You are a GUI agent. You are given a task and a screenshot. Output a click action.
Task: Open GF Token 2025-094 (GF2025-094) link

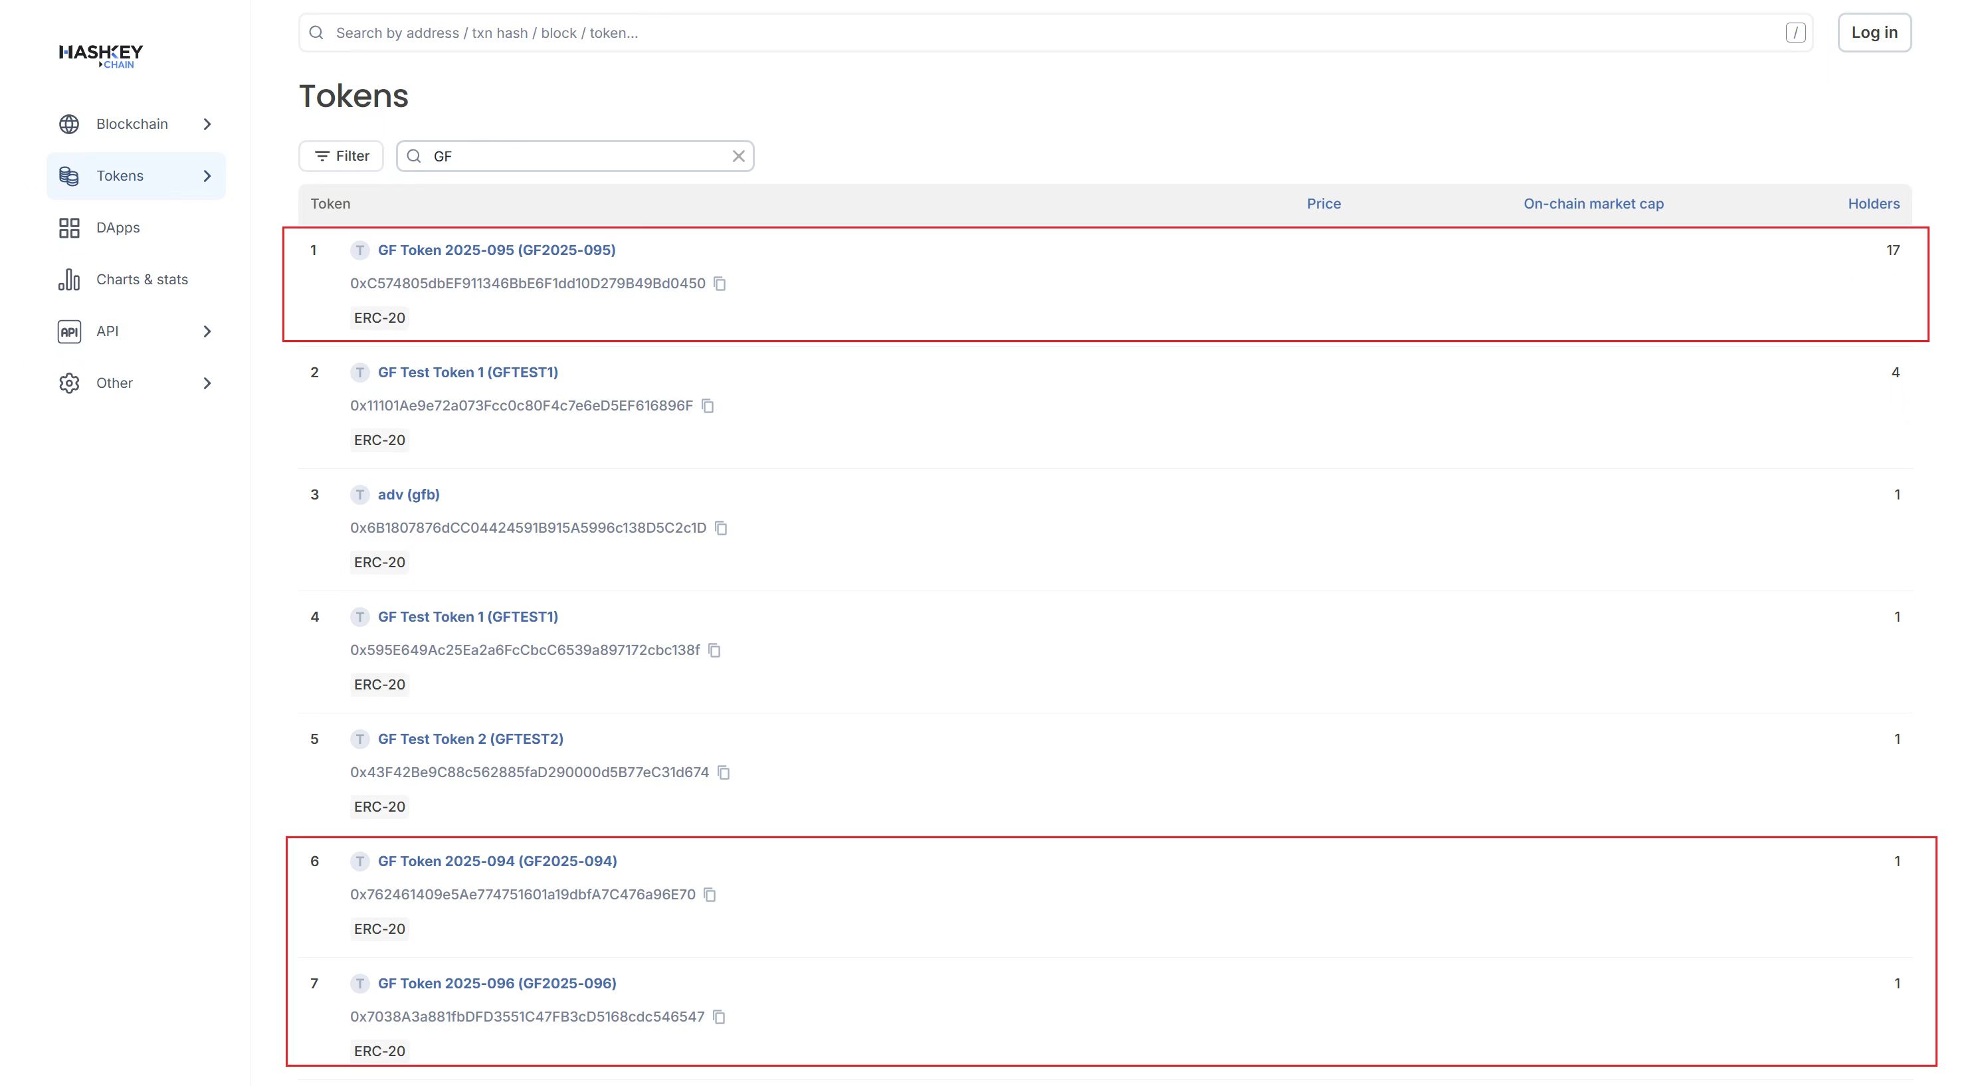497,861
